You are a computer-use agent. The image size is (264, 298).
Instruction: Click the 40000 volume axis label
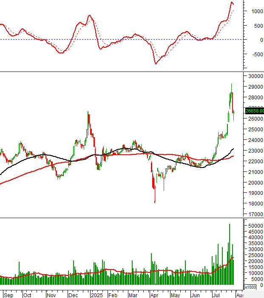pyautogui.click(x=255, y=237)
